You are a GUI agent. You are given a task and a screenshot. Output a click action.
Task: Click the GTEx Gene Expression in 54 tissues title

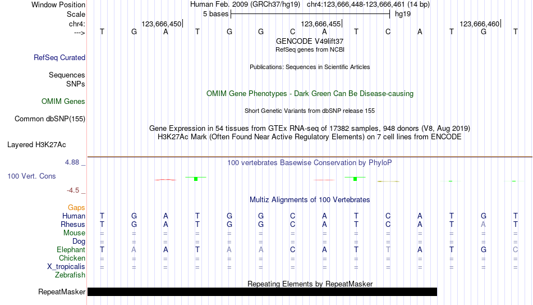pyautogui.click(x=310, y=128)
